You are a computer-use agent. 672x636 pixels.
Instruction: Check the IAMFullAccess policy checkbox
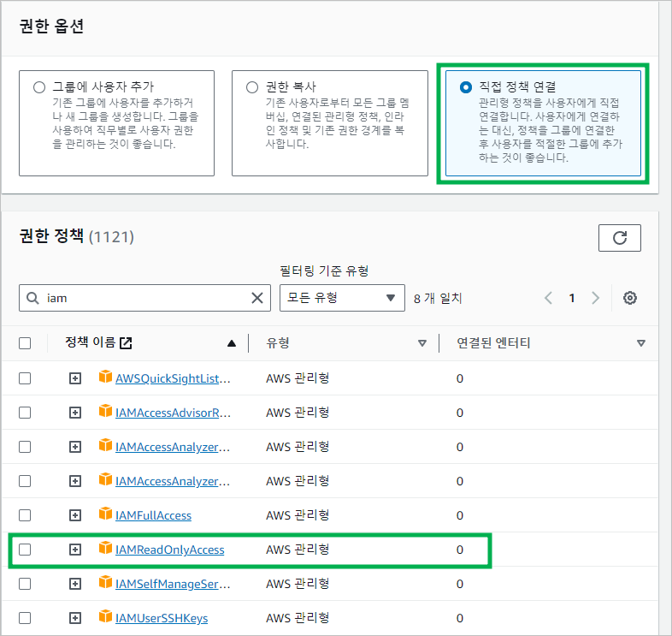tap(25, 515)
